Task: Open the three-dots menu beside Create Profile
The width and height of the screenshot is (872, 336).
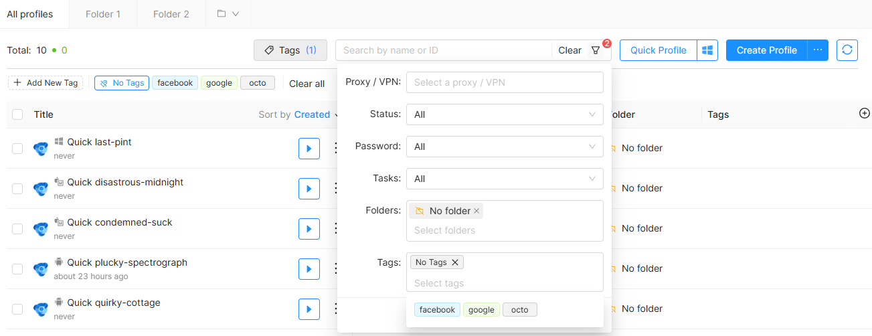Action: (818, 50)
